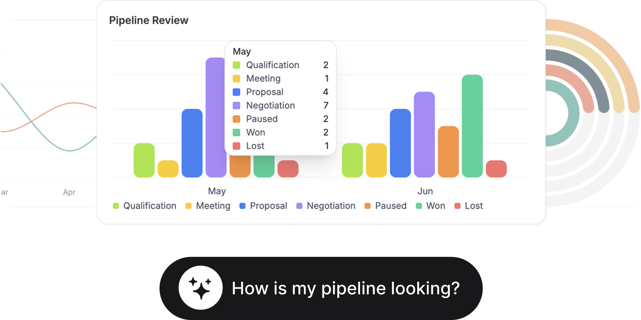Toggle the Meeting legend item
Viewport: 641px width, 320px height.
click(208, 206)
